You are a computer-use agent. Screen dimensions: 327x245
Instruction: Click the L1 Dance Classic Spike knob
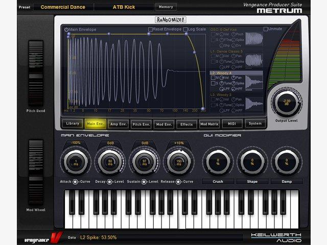[x=233, y=61]
